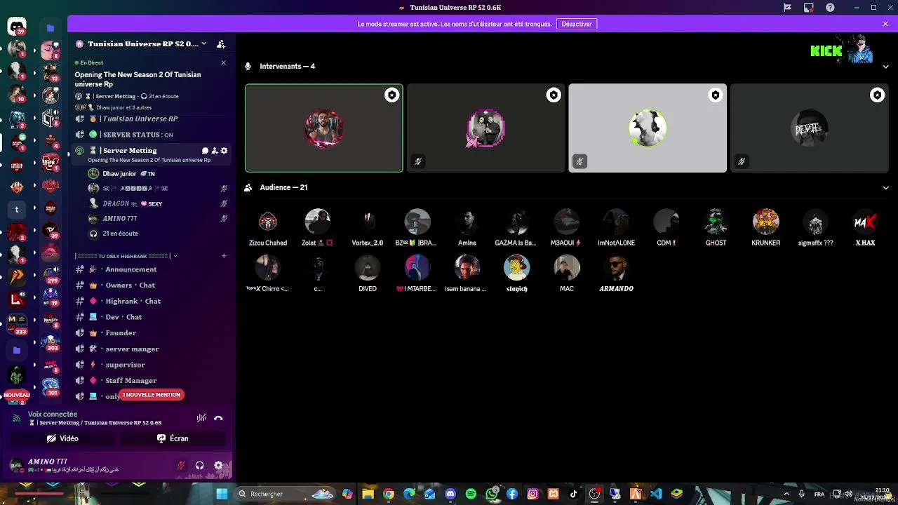This screenshot has width=898, height=505.
Task: Show hidden system tray icons chevron
Action: (x=786, y=494)
